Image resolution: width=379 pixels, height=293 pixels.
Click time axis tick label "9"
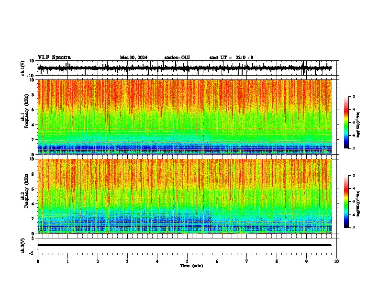click(306, 261)
